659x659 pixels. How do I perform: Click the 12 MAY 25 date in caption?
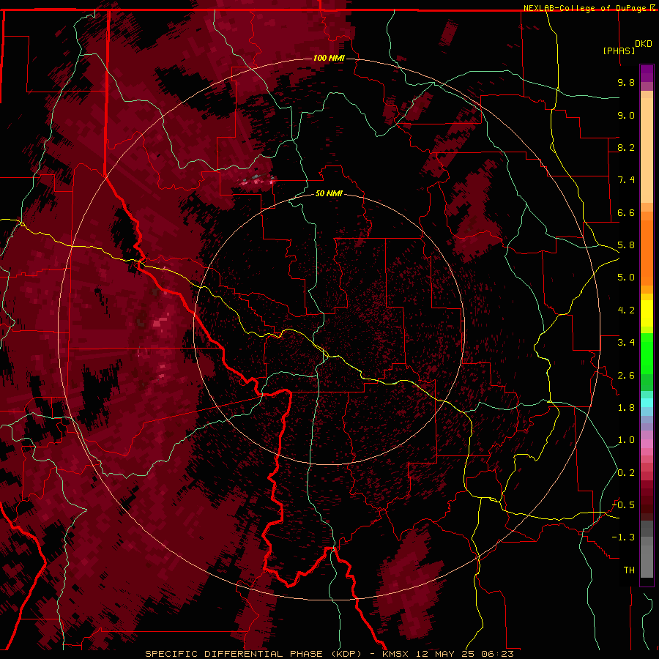tap(447, 654)
